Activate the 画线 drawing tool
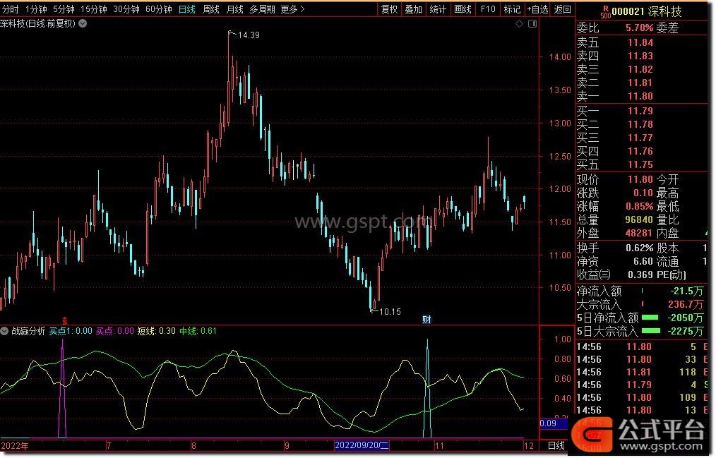Screen dimensions: 716x458 [463, 9]
